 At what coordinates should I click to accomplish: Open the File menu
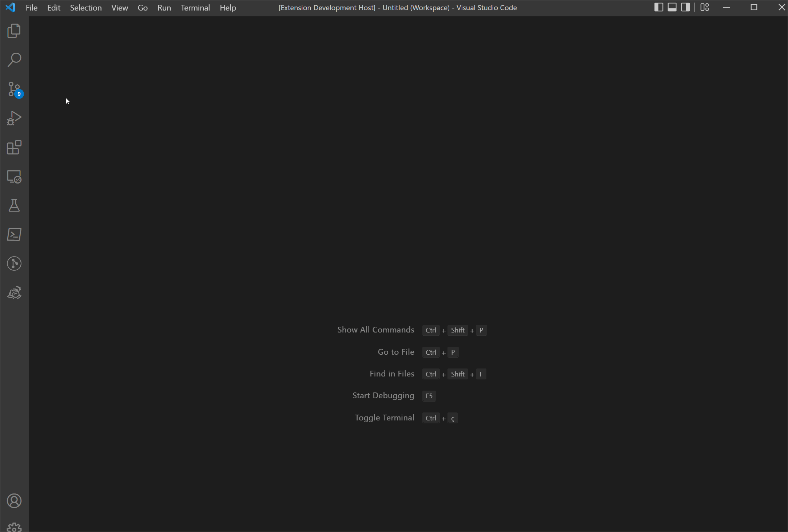(32, 8)
